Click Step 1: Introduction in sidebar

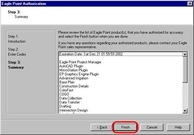point(17,39)
